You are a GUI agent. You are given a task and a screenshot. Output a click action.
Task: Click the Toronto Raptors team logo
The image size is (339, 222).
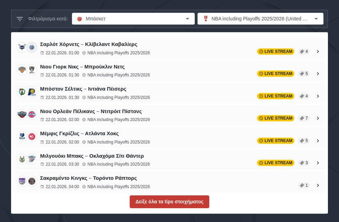(32, 181)
